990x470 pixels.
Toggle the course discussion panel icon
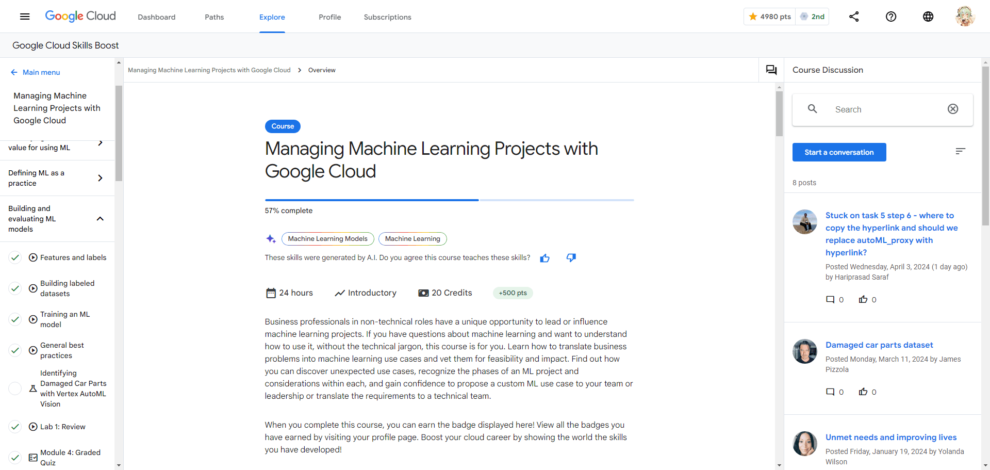(771, 70)
